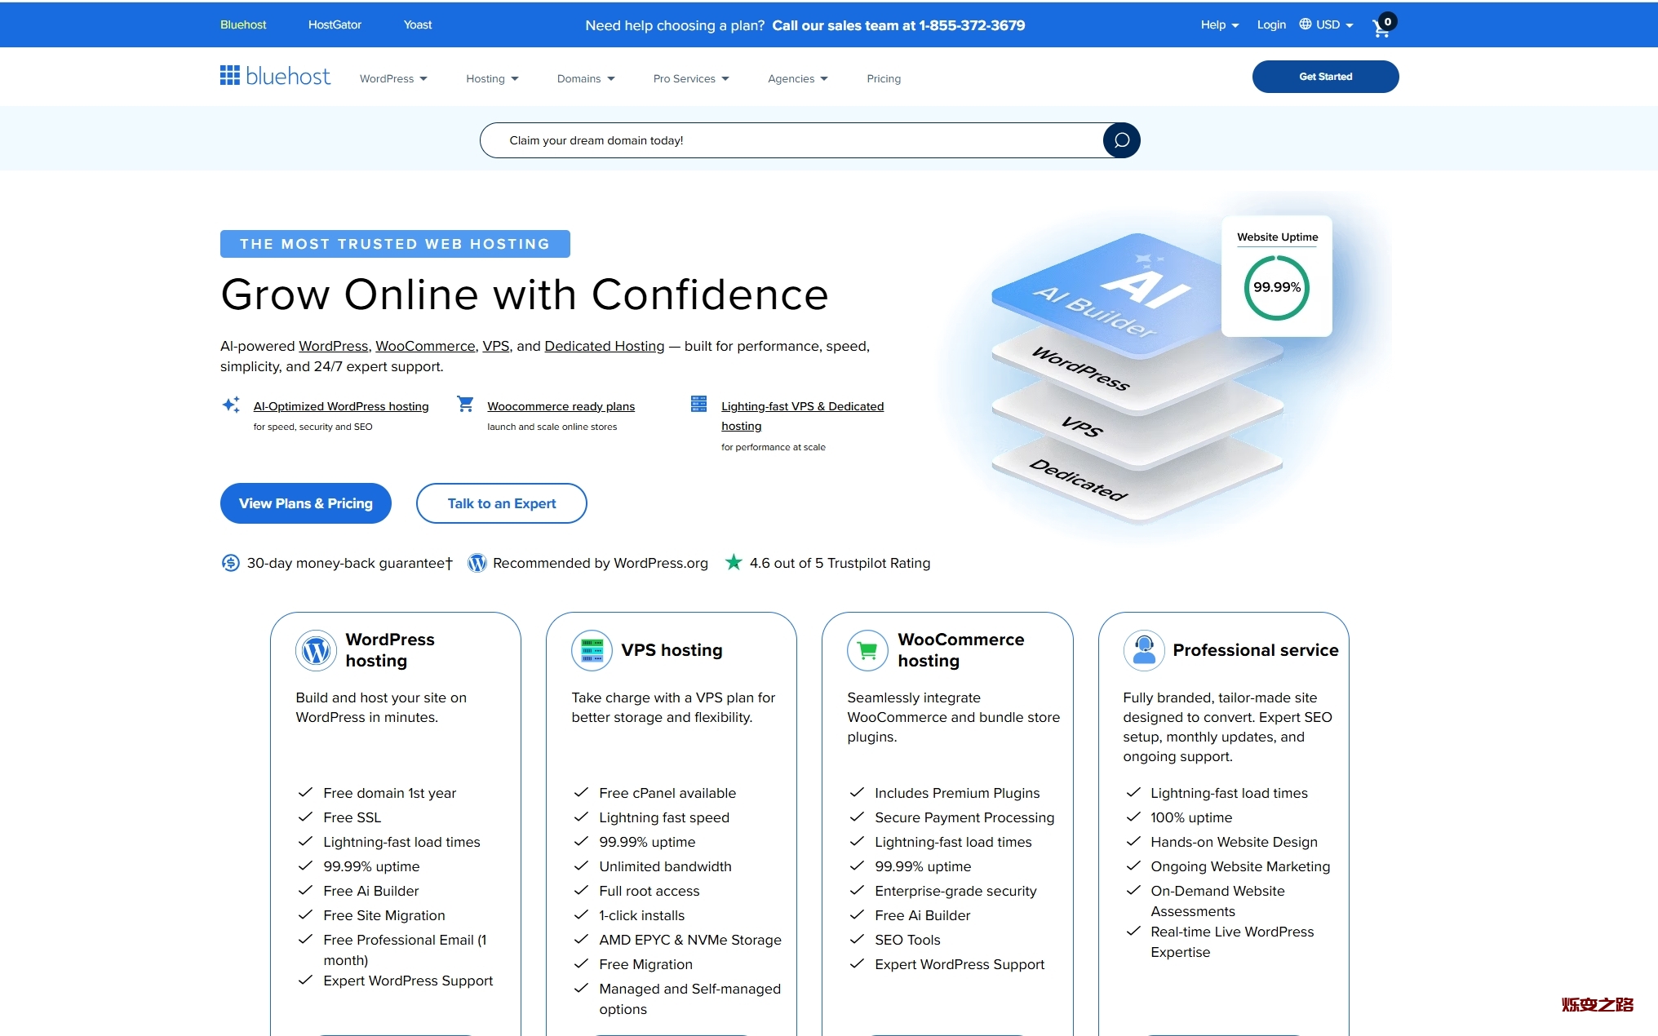Click the WooCommerce cart icon in card
1658x1036 pixels.
tap(867, 650)
